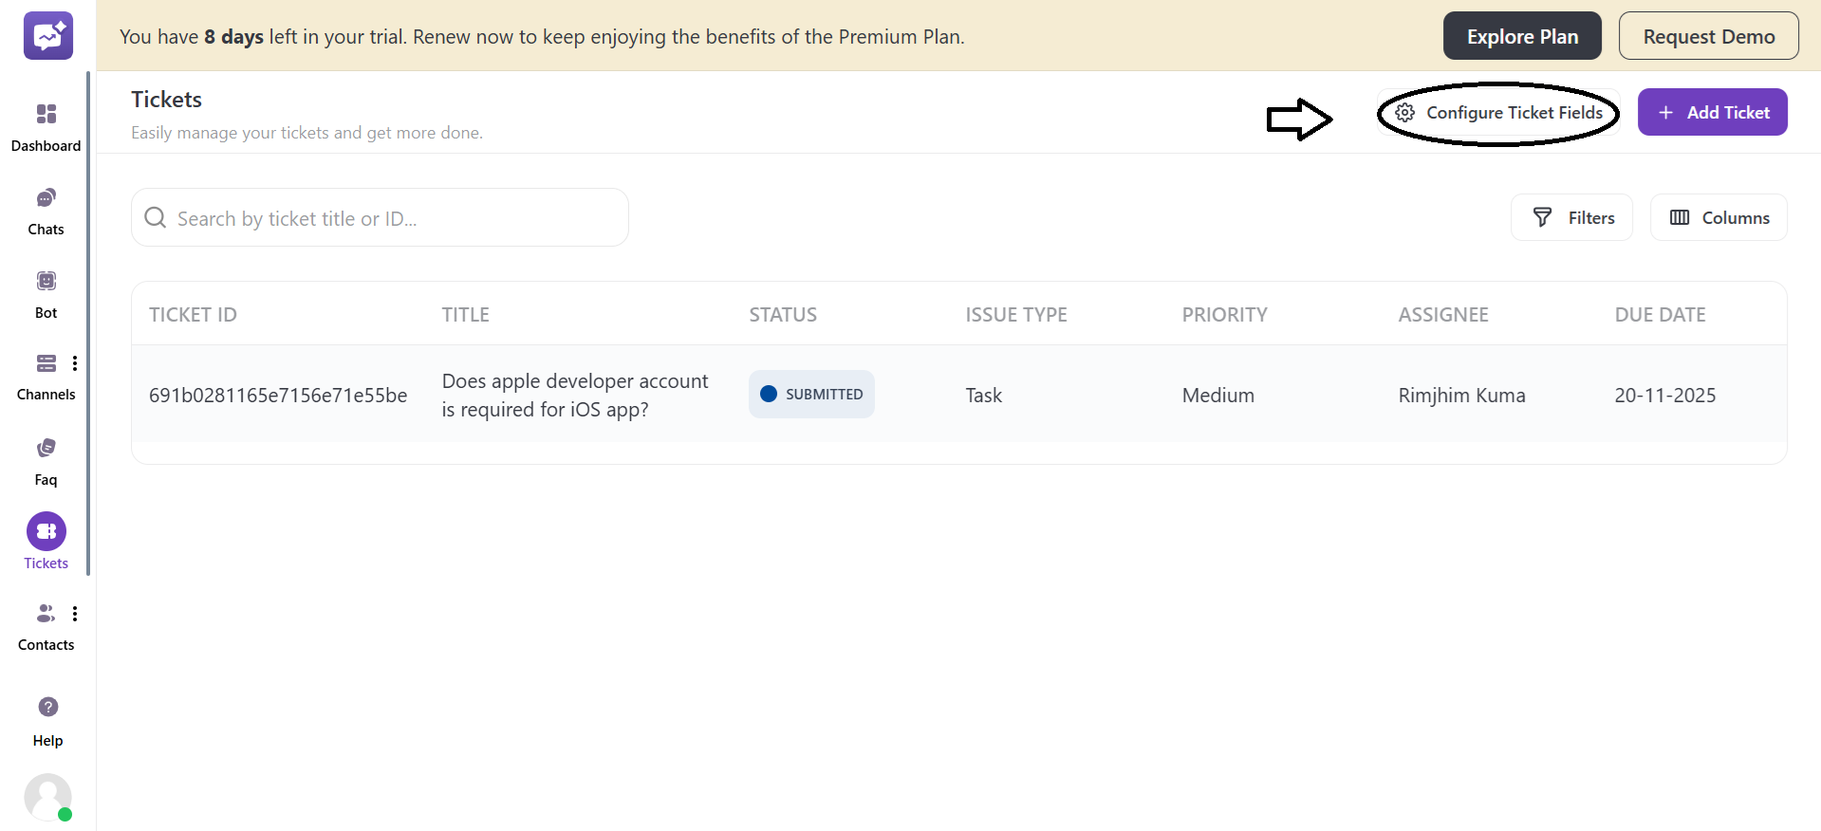Click the STATUS column header
Viewport: 1821px width, 831px height.
(x=783, y=315)
